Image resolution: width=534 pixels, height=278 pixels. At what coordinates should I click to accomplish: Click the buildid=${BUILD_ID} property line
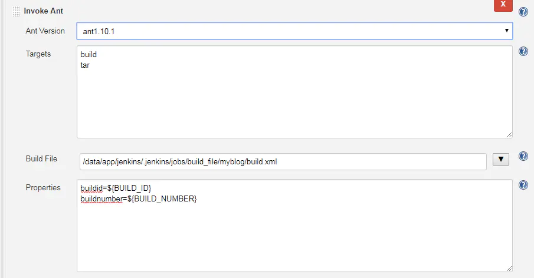coord(116,188)
